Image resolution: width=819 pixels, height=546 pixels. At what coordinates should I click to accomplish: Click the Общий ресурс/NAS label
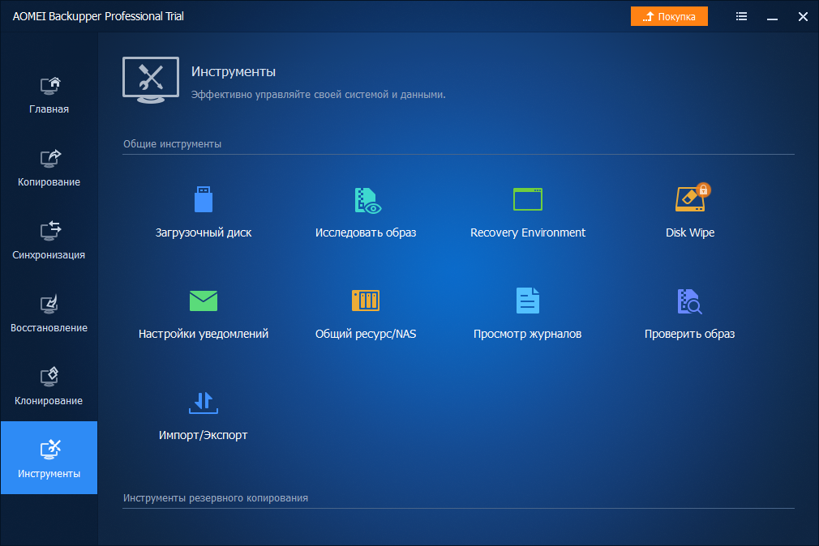366,334
